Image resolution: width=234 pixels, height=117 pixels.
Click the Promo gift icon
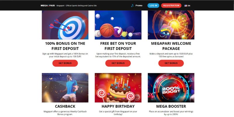133,6
